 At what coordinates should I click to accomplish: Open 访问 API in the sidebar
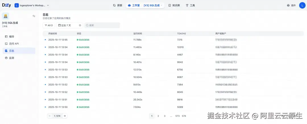point(19,44)
